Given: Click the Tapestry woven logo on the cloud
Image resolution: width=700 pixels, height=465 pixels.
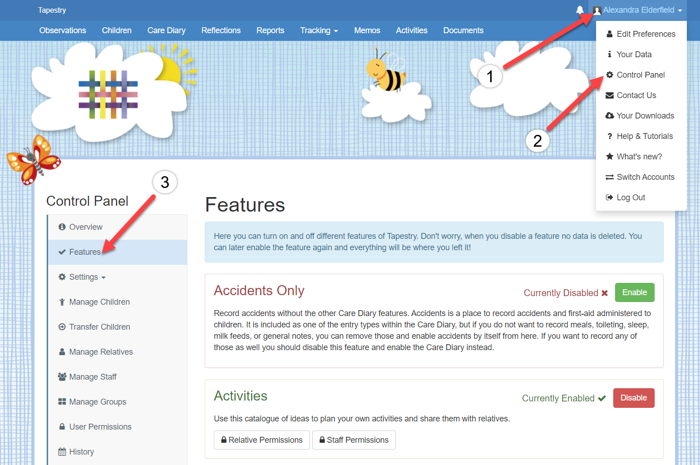Looking at the screenshot, I should [108, 94].
